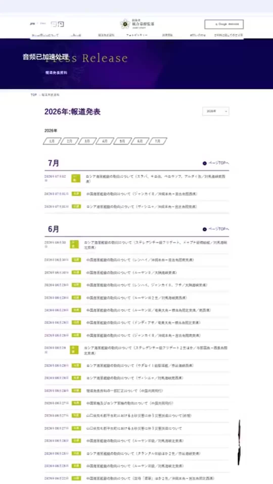This screenshot has height=484, width=273.
Task: Open June 29 ルーヤンⅢ 奄美大島 release
Action: [148, 310]
